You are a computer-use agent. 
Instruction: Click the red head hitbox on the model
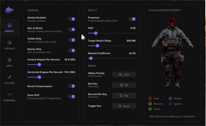(x=172, y=22)
